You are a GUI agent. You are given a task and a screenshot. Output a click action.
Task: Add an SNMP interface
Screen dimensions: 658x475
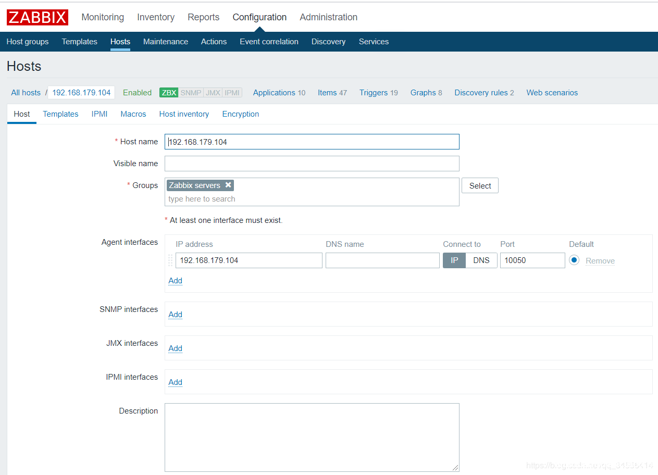click(x=175, y=314)
